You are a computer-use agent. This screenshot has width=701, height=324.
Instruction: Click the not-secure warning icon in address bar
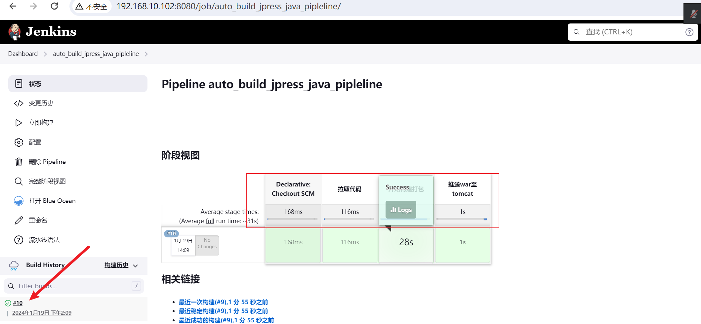79,6
